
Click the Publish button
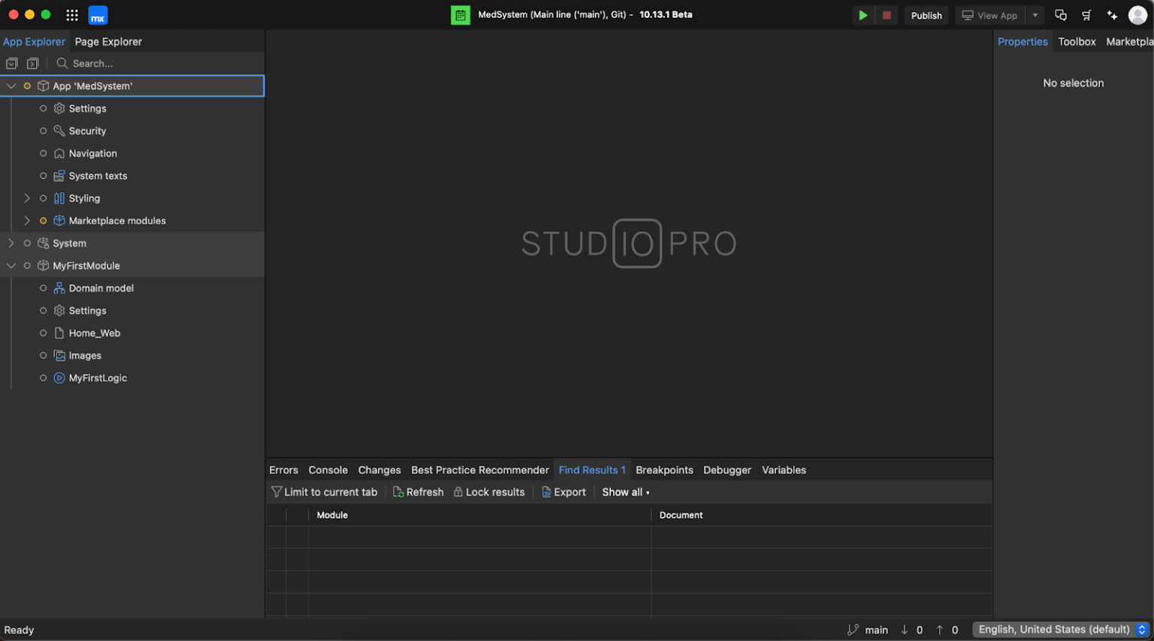926,14
